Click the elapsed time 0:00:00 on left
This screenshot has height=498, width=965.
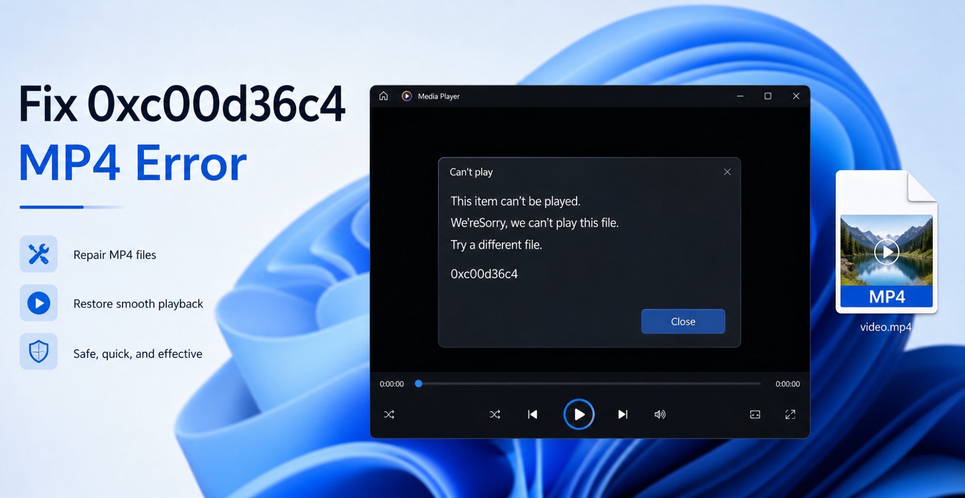pos(391,384)
